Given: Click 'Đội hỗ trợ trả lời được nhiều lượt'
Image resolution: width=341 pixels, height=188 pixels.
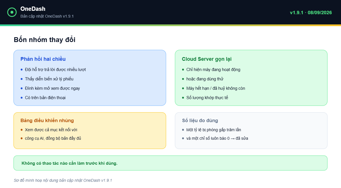Looking at the screenshot, I should [55, 70].
